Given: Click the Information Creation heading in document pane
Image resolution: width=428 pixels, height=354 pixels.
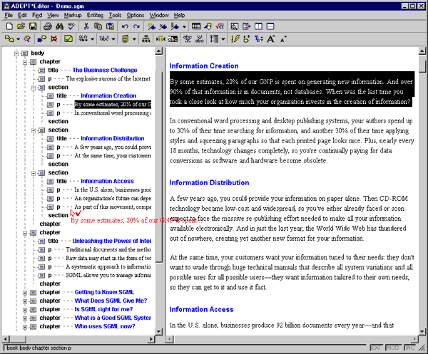Looking at the screenshot, I should point(204,66).
